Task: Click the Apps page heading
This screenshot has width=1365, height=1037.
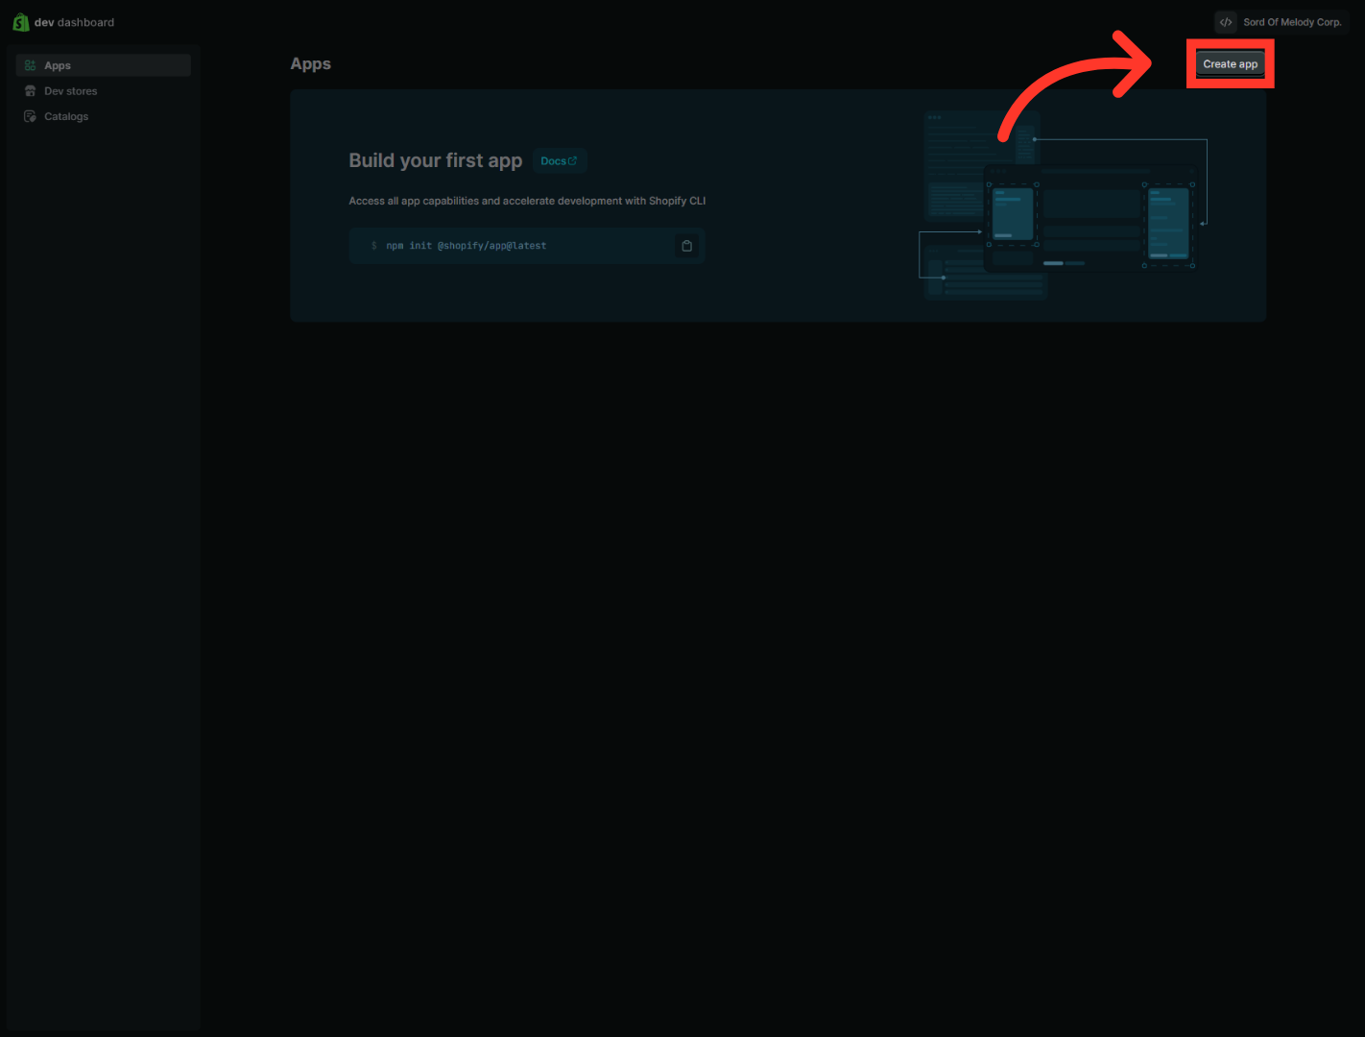Action: click(x=311, y=63)
